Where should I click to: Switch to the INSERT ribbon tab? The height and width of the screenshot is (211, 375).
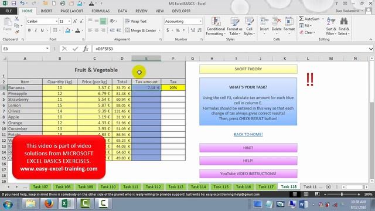pos(46,11)
